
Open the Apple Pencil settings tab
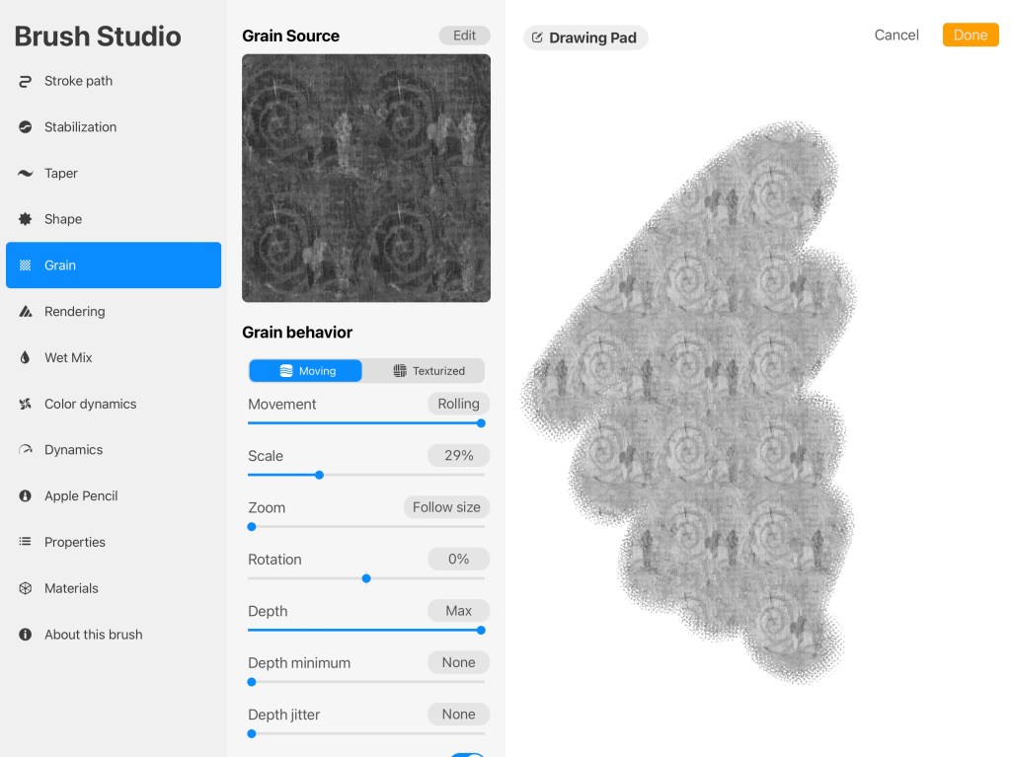[x=81, y=495]
